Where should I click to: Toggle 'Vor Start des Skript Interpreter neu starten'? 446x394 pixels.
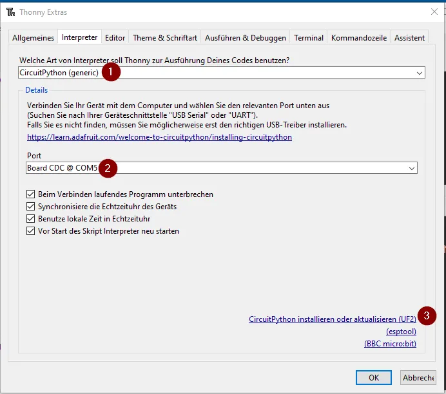pyautogui.click(x=31, y=231)
